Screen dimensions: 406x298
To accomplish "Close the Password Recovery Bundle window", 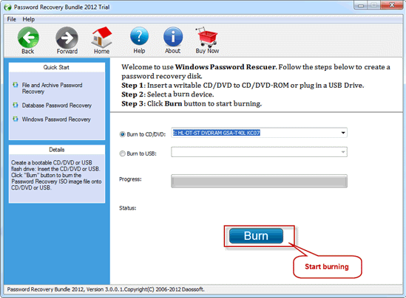I will (392, 5).
